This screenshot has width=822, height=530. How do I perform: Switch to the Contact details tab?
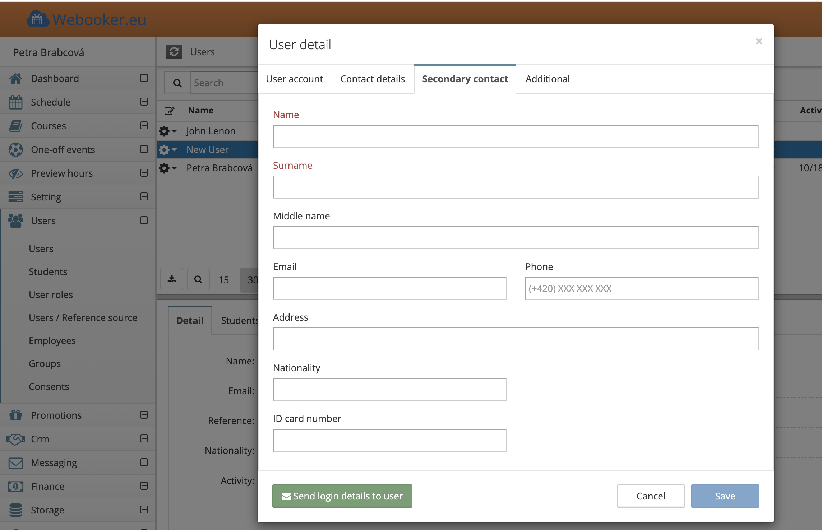coord(373,79)
